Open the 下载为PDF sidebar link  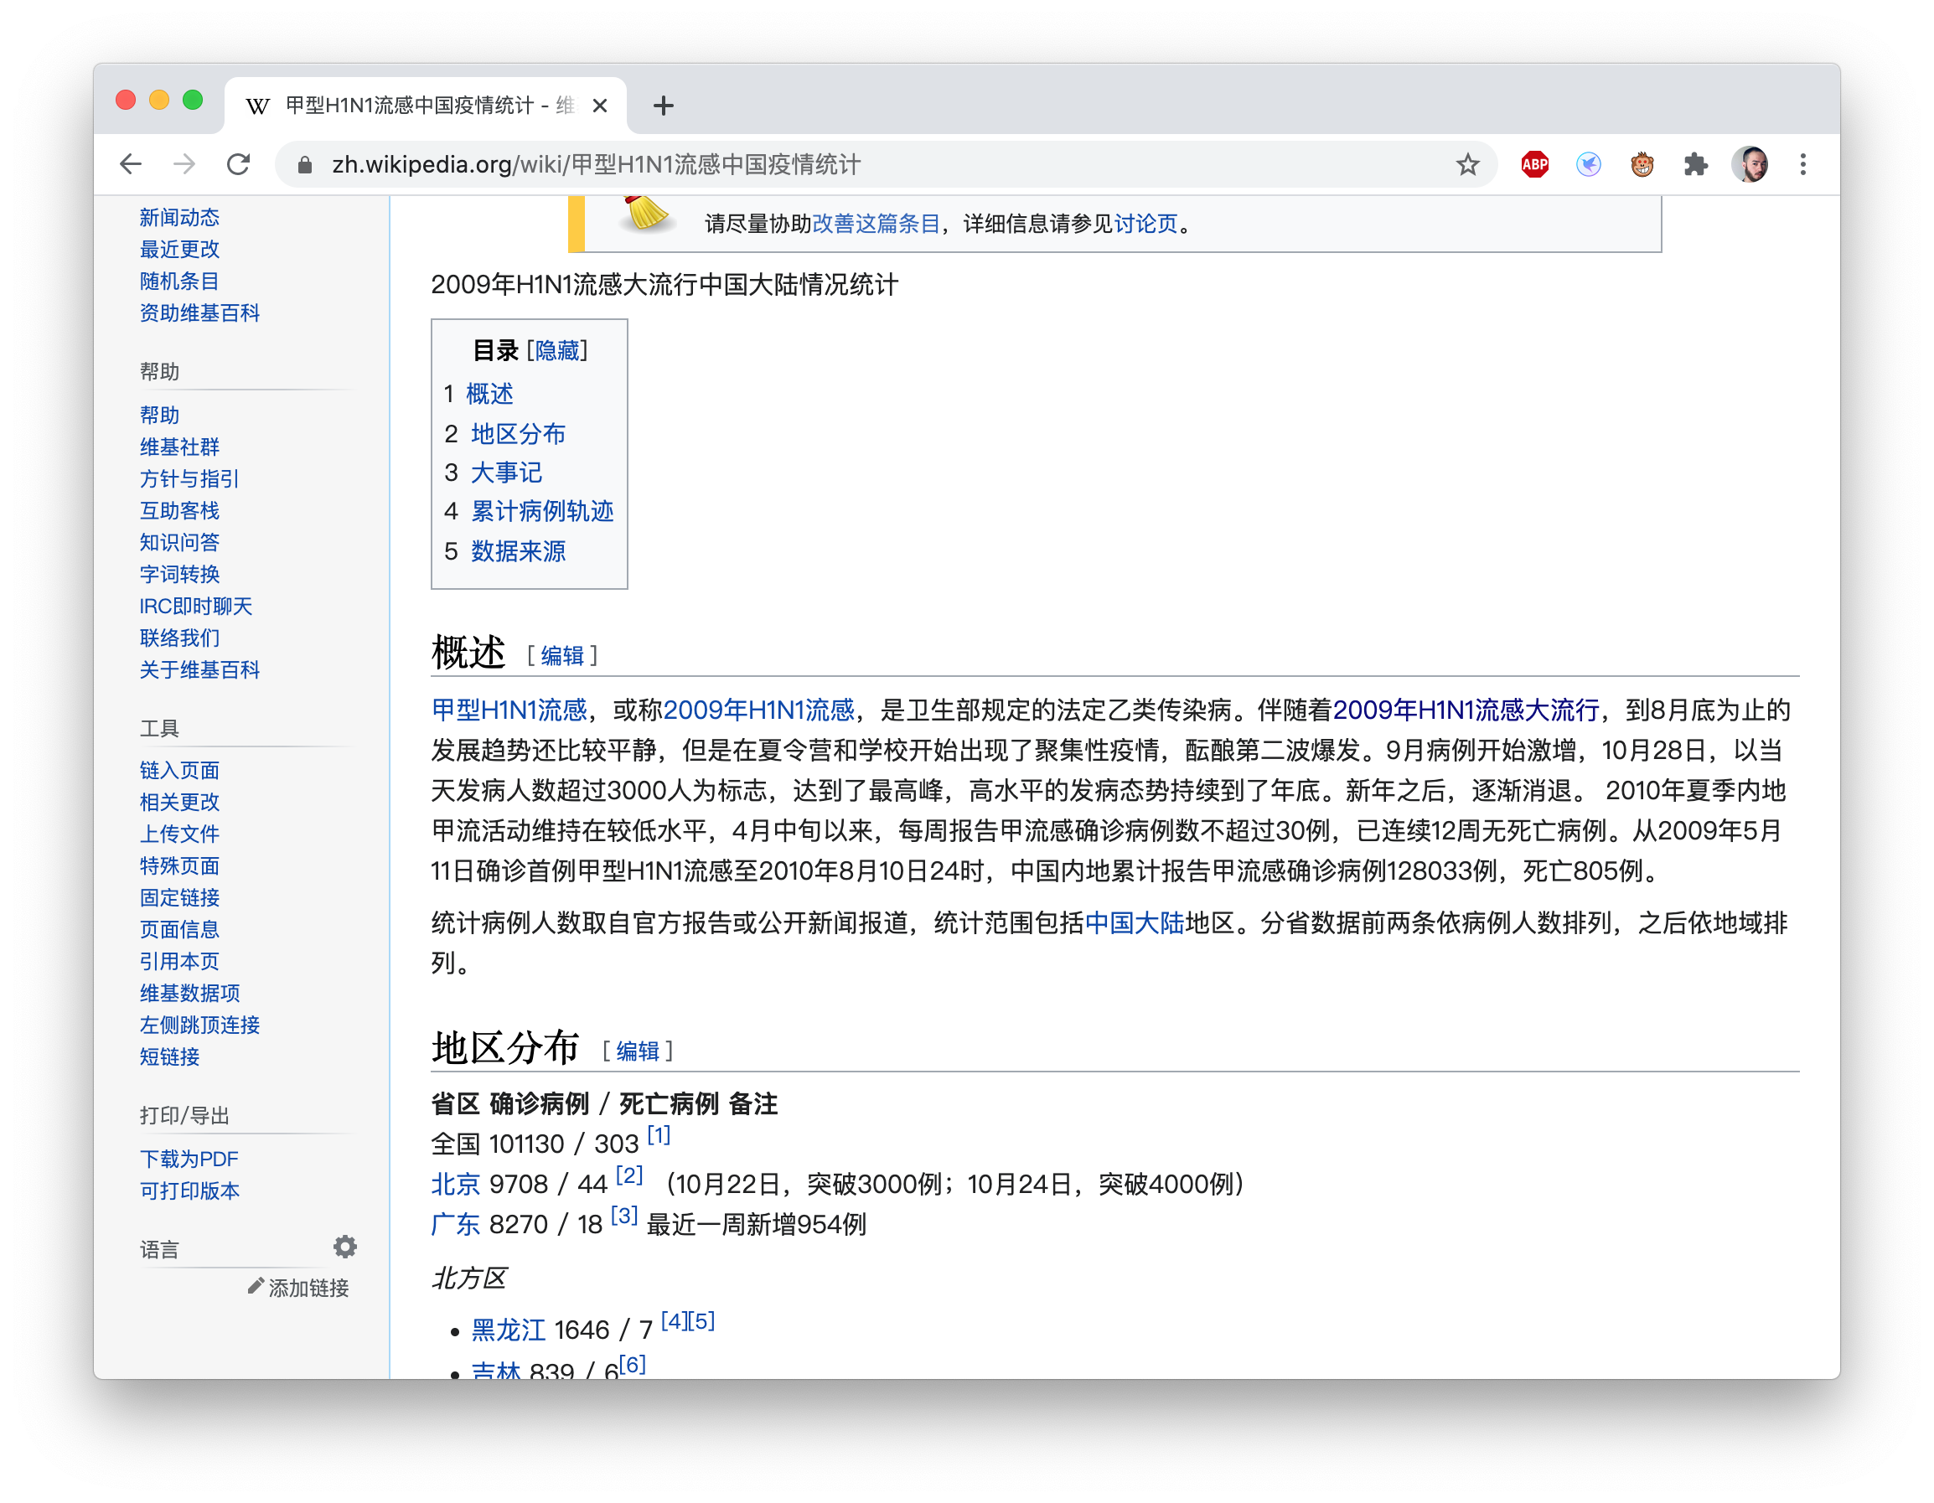coord(189,1159)
